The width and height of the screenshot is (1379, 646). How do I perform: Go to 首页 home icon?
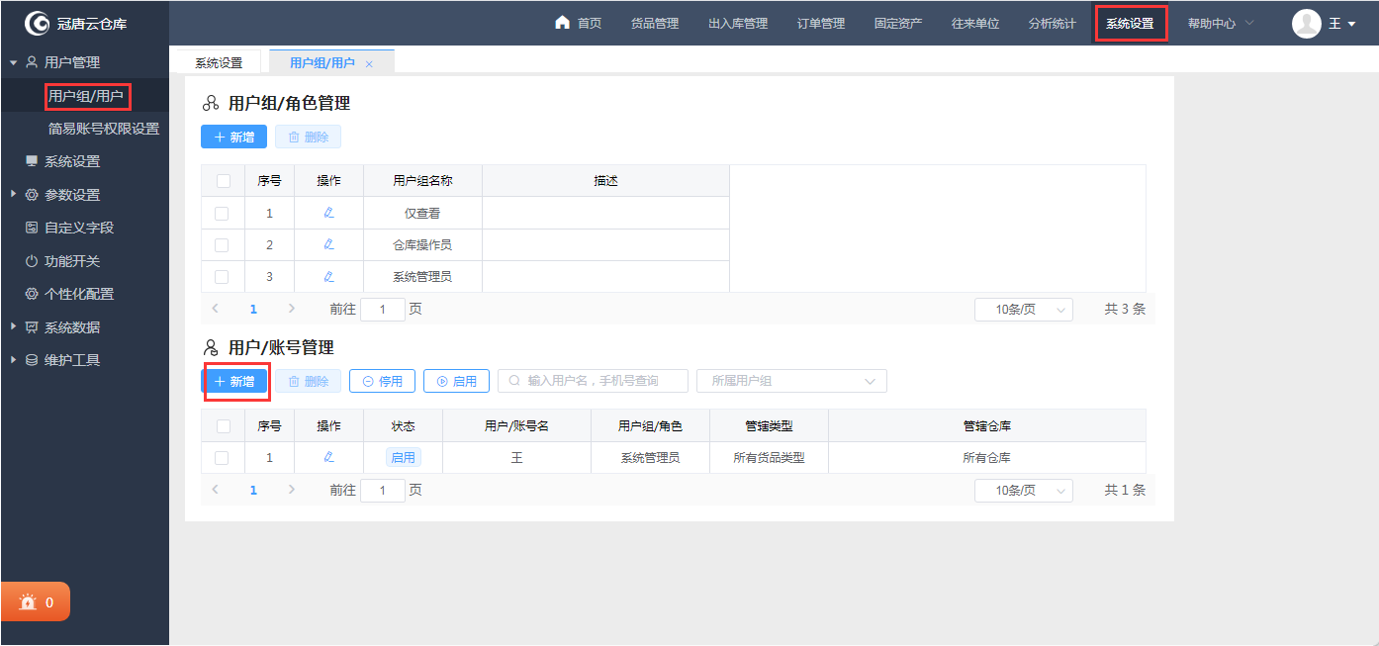[563, 23]
